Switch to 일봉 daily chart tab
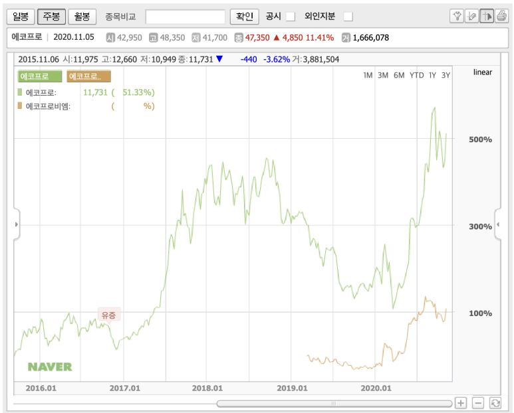This screenshot has width=514, height=413. 21,17
